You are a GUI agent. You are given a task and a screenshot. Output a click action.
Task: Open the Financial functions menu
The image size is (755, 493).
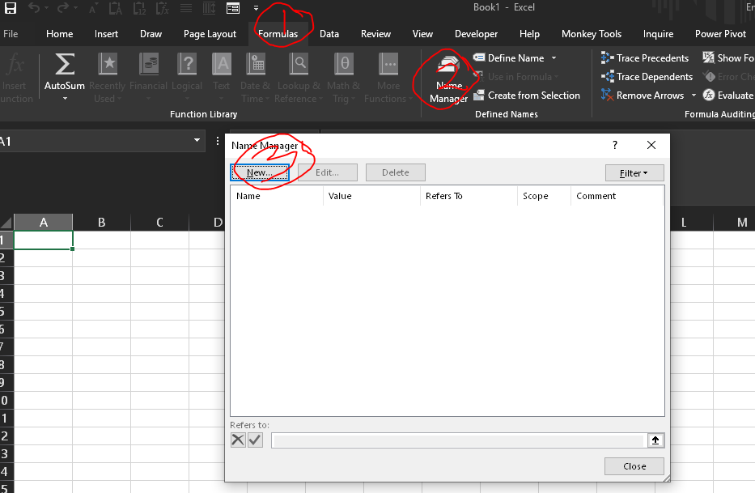(148, 78)
